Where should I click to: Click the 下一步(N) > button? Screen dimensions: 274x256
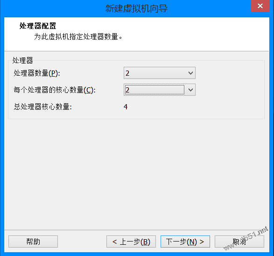(185, 242)
